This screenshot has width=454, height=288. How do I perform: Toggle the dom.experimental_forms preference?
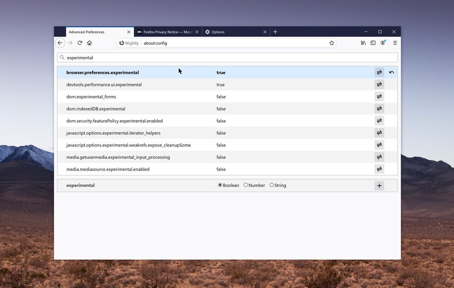(x=379, y=97)
